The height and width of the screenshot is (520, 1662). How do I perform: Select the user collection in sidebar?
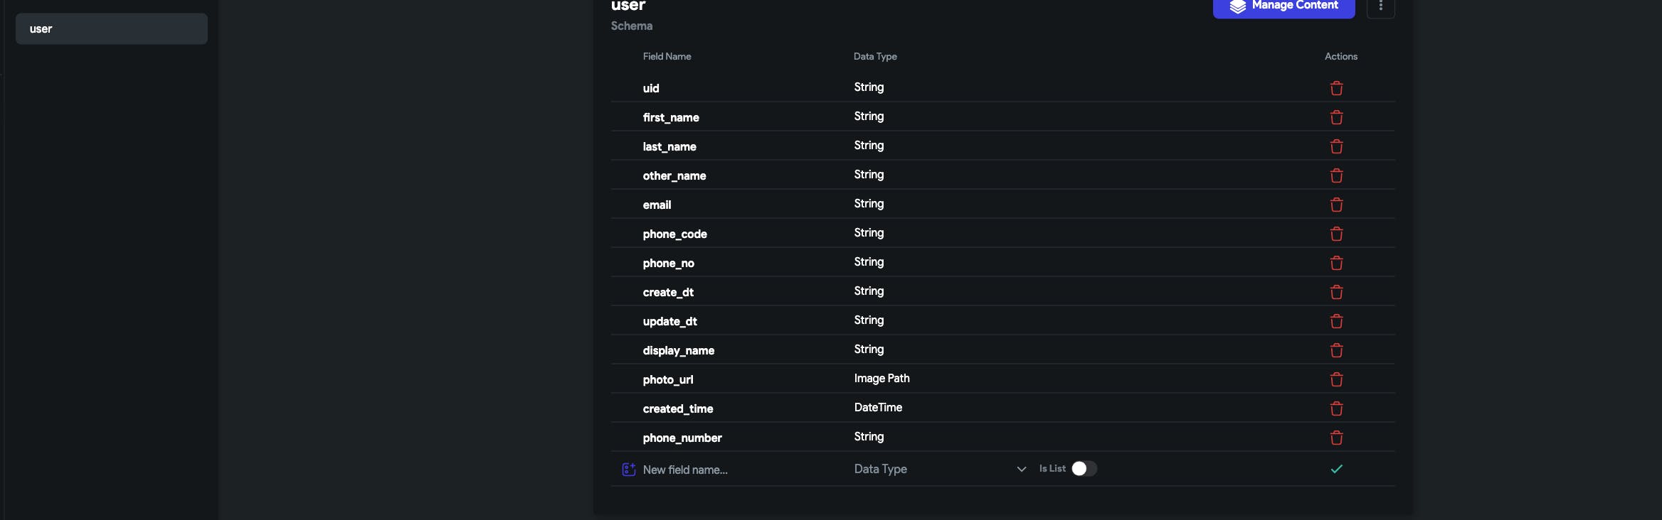112,29
